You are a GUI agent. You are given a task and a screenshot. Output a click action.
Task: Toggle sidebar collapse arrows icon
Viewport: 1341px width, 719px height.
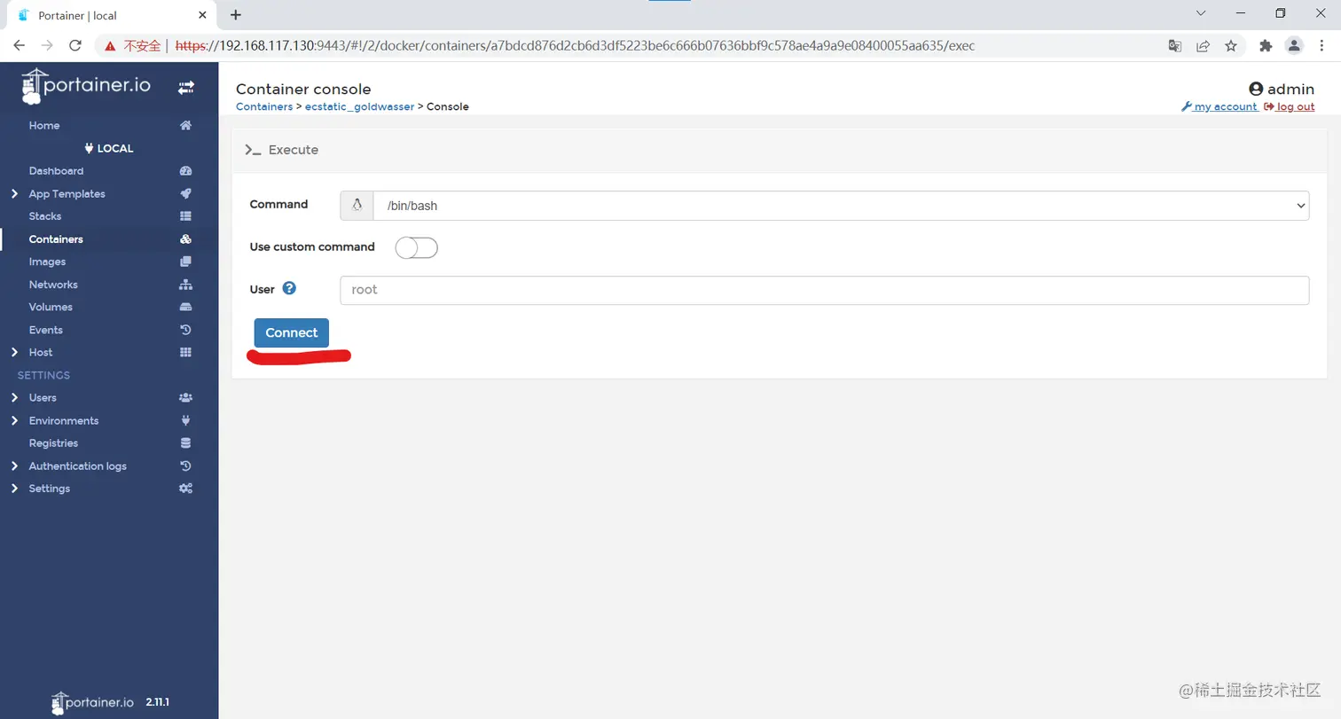(185, 88)
